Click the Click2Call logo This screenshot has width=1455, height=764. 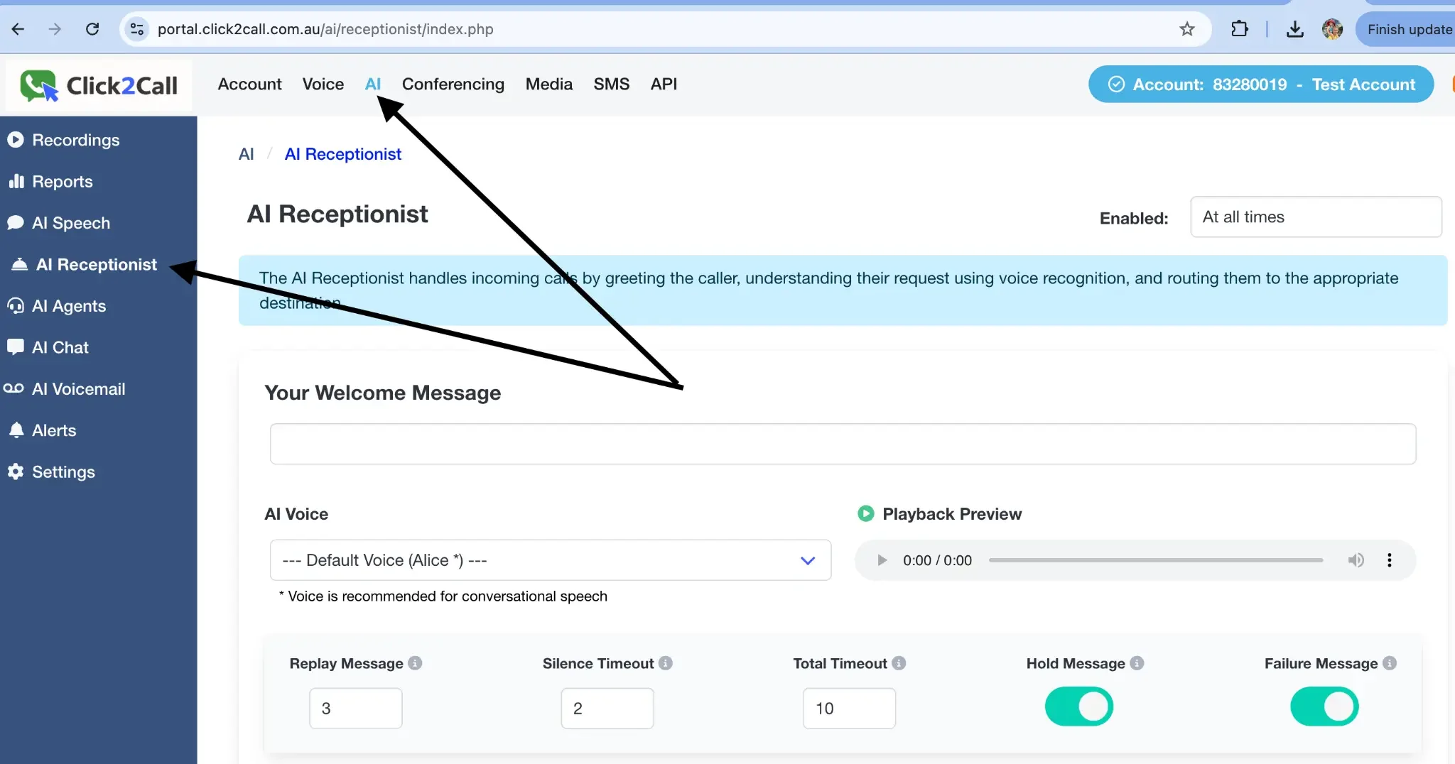click(99, 84)
